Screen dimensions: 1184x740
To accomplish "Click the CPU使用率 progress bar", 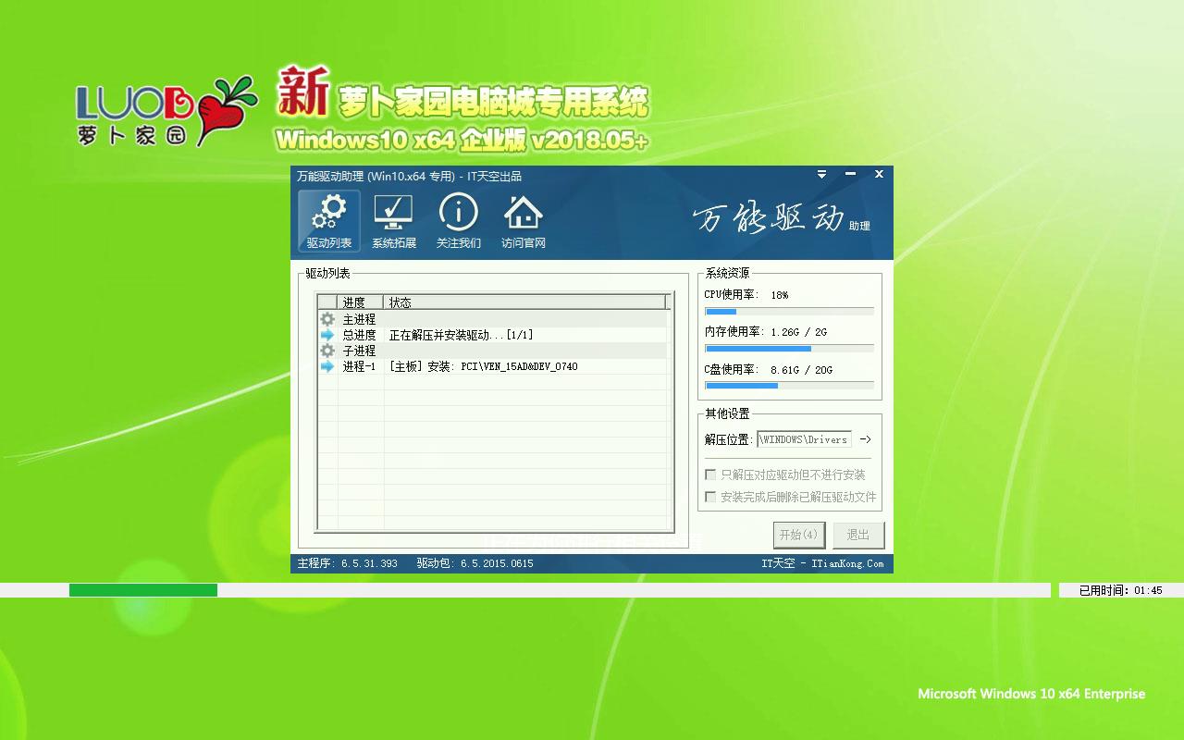I will 789,312.
